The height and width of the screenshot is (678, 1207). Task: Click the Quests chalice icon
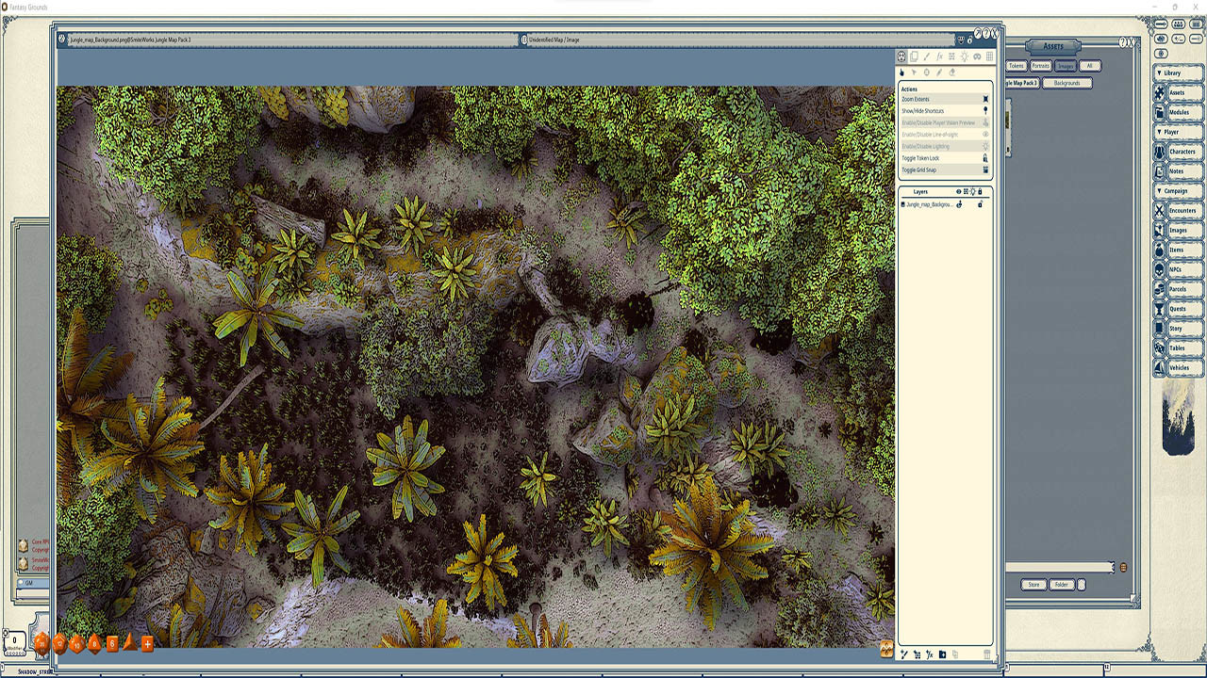pos(1160,308)
